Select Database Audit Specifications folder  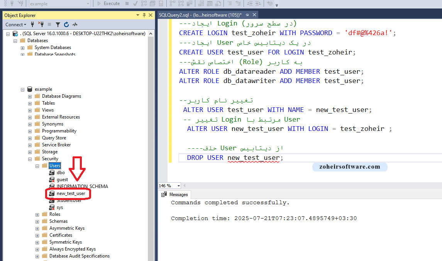coord(80,256)
